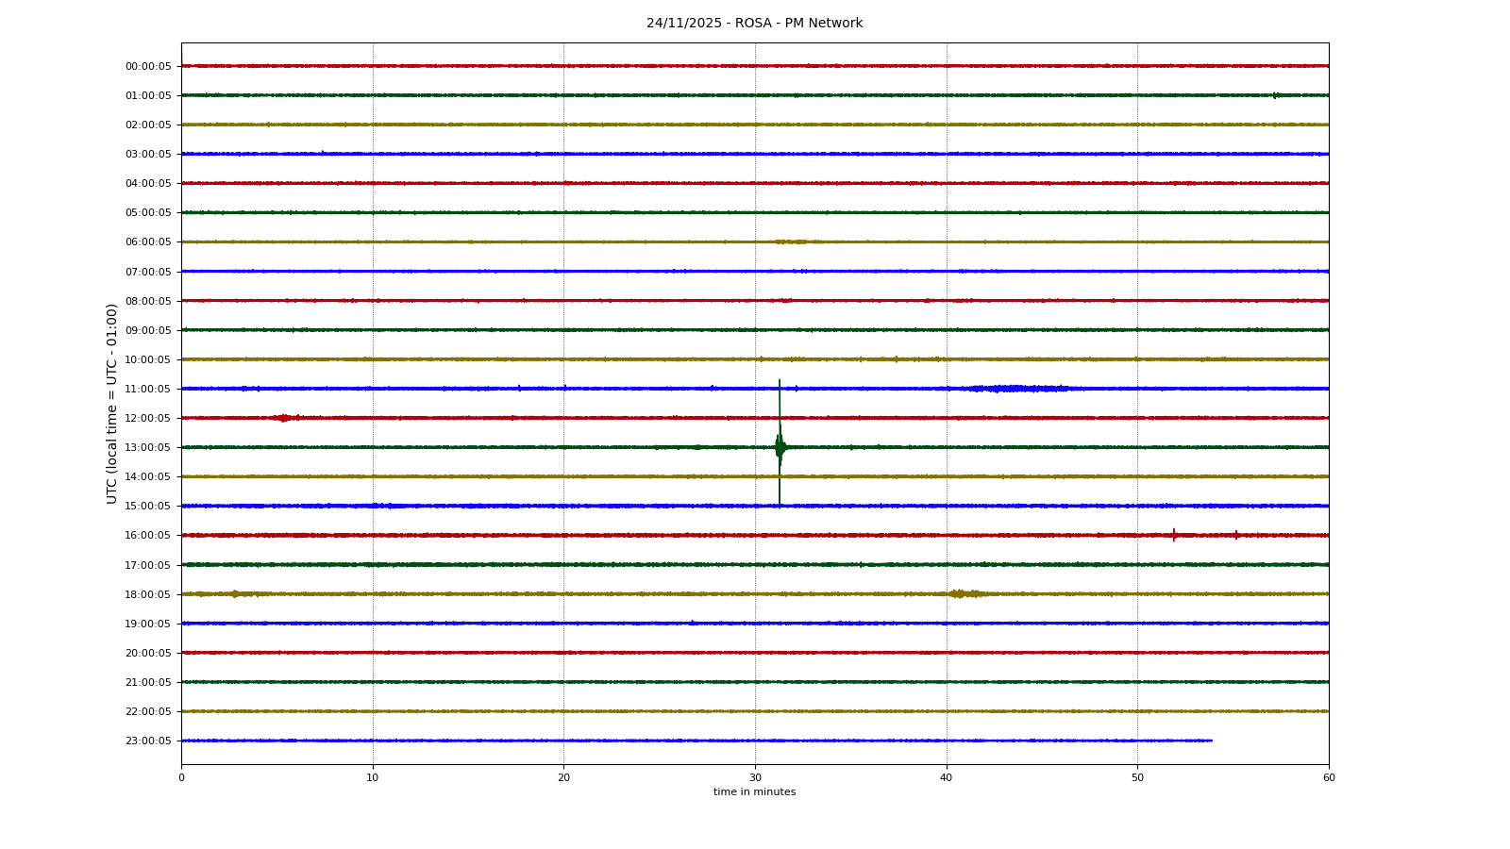Click the plot title "24/11/2025 - ROSA - PM Network"
This screenshot has height=849, width=1510.
point(754,24)
